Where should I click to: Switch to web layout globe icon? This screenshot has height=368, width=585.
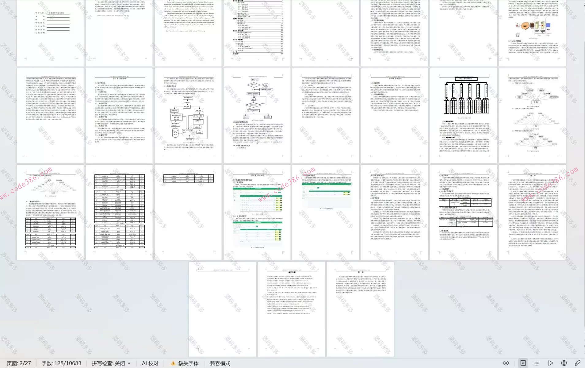pyautogui.click(x=564, y=363)
